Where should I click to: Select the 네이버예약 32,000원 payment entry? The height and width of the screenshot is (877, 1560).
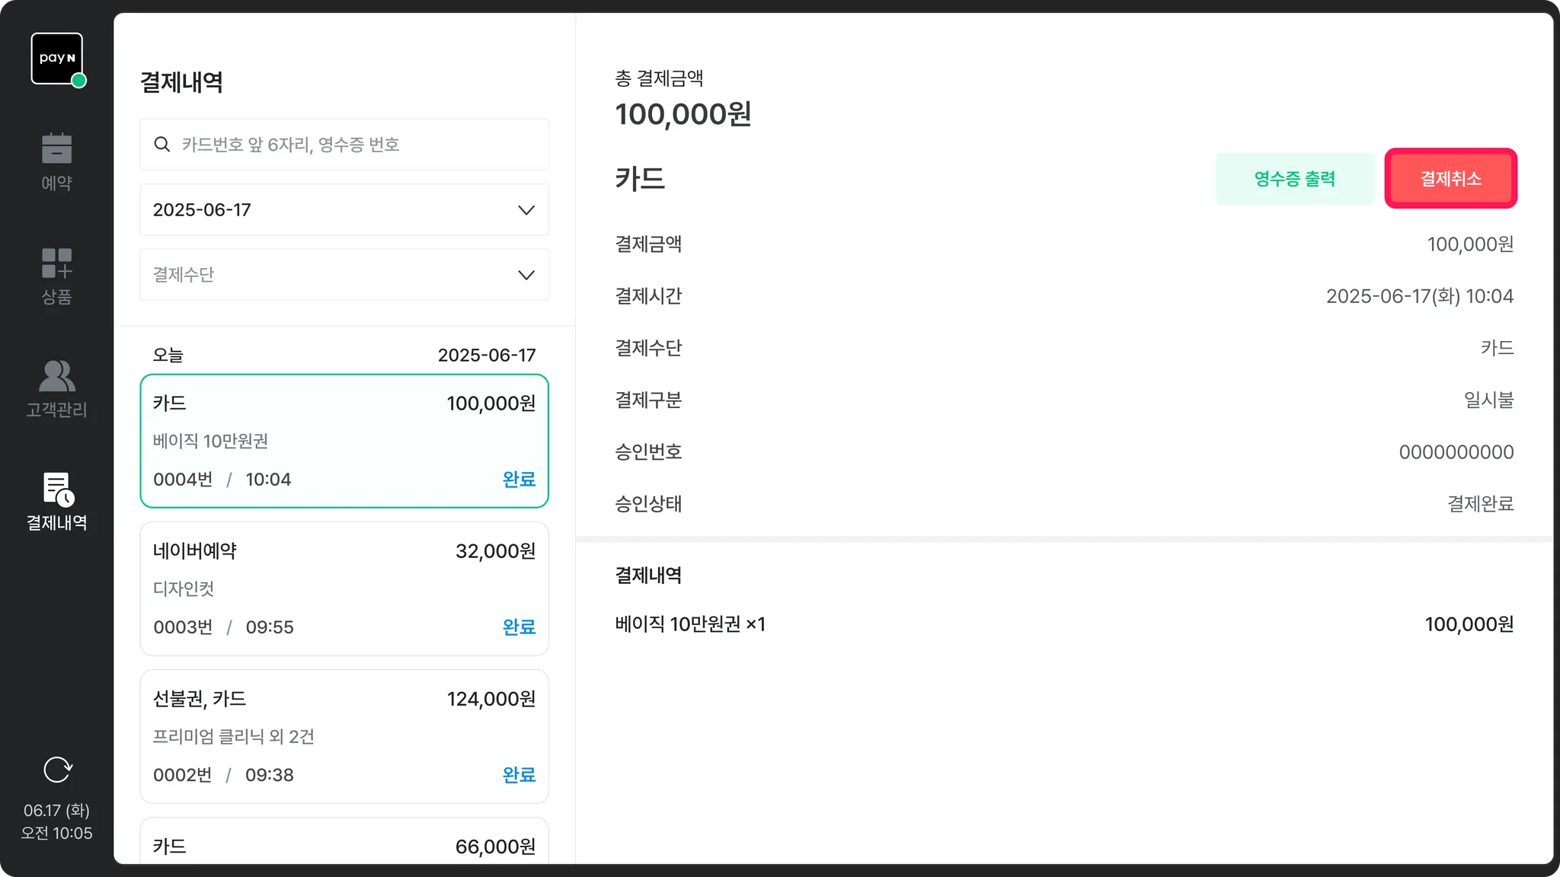pyautogui.click(x=344, y=588)
